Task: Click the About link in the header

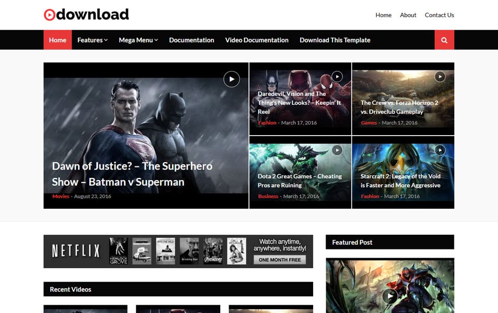Action: [408, 16]
